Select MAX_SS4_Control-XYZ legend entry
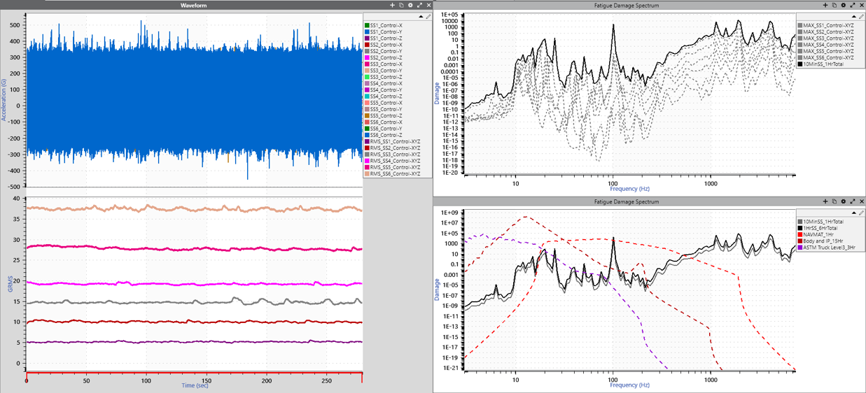The width and height of the screenshot is (866, 393). (x=826, y=45)
